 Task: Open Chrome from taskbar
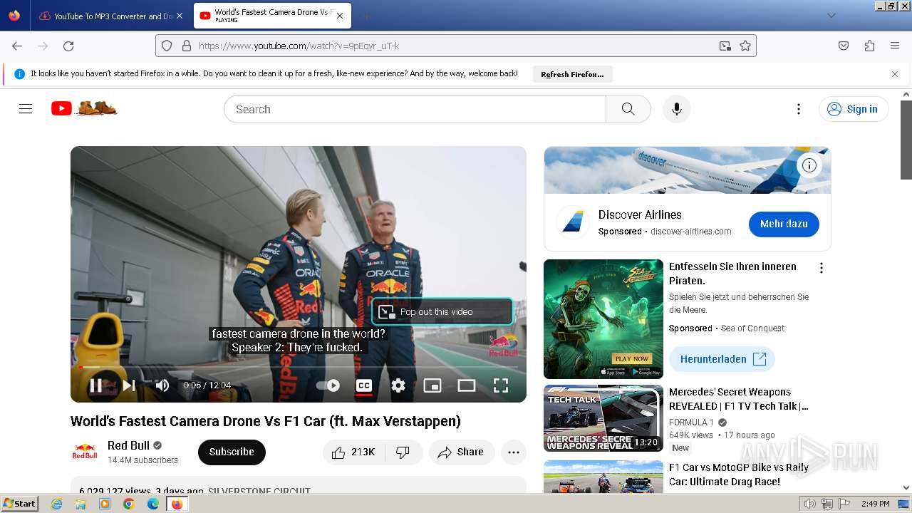coord(129,504)
